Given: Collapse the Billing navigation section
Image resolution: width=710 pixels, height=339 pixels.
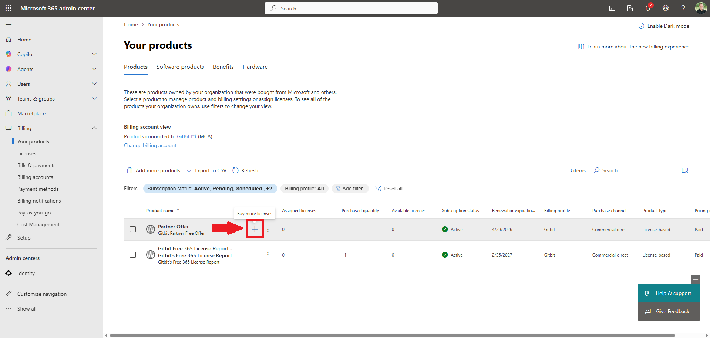Looking at the screenshot, I should (x=94, y=128).
